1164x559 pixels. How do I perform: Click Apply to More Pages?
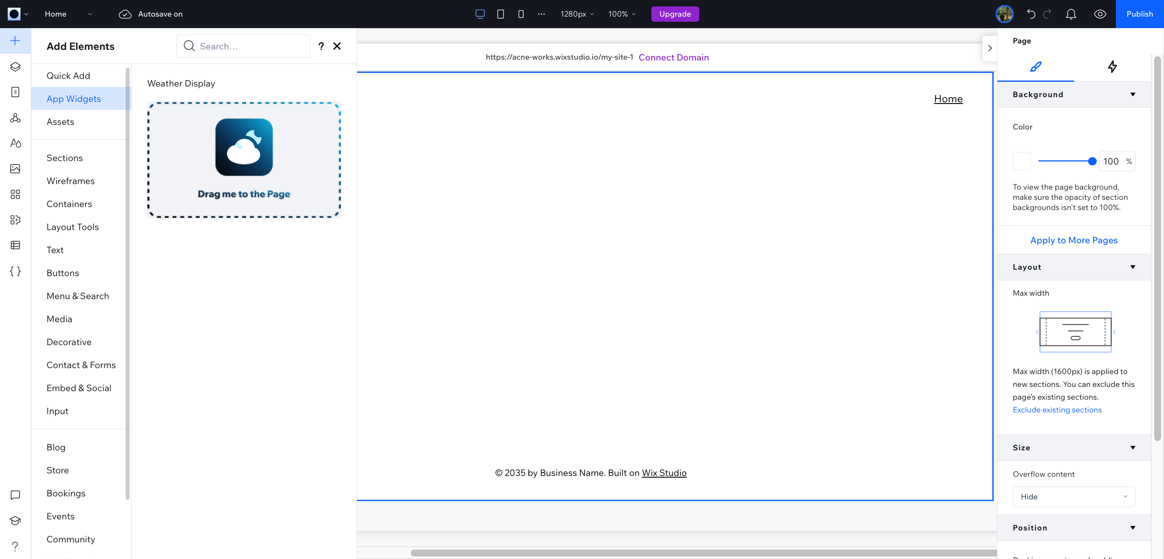coord(1074,240)
